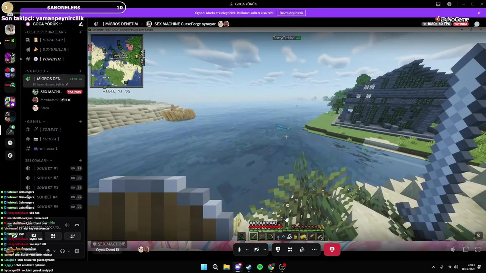Add a channel to the GENEL category
Viewport: 486px width, 273px height.
point(80,122)
